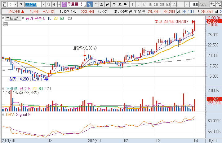Click the line indicator add icon

coord(219,5)
